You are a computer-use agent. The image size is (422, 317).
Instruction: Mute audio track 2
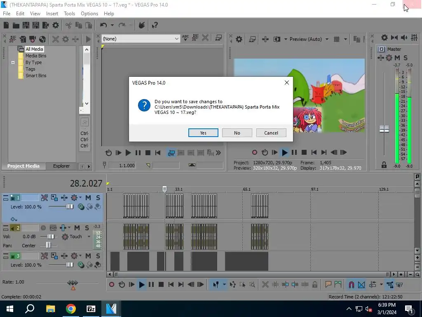[x=77, y=228]
